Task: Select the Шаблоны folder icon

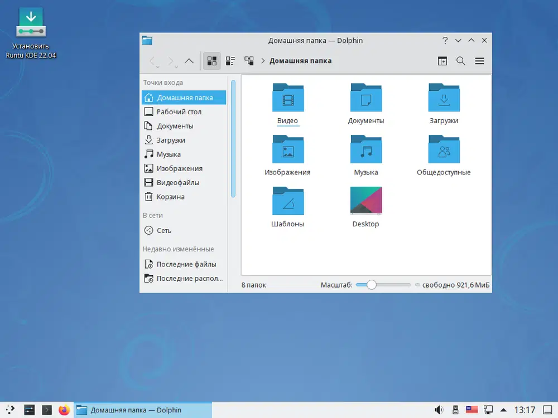Action: 288,201
